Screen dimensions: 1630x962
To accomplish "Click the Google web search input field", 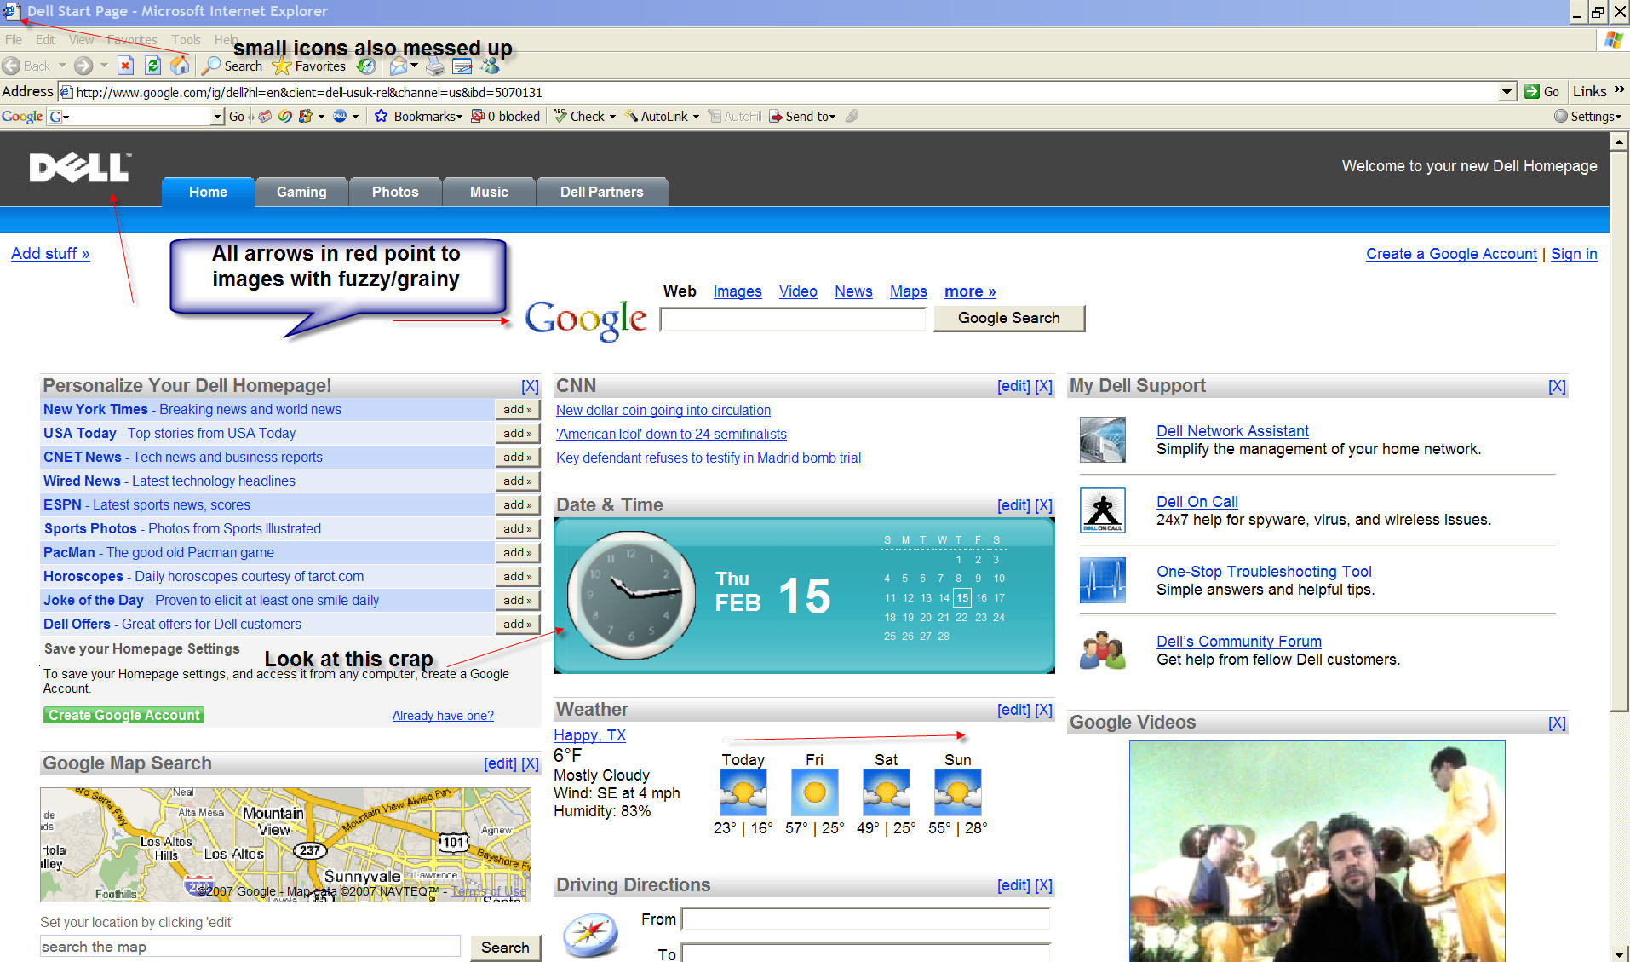I will pyautogui.click(x=793, y=319).
